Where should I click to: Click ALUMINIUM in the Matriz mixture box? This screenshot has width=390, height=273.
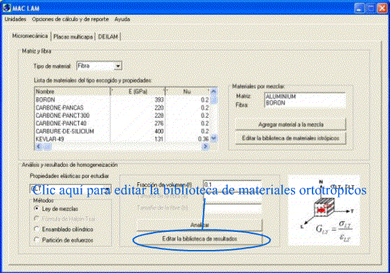(x=280, y=96)
